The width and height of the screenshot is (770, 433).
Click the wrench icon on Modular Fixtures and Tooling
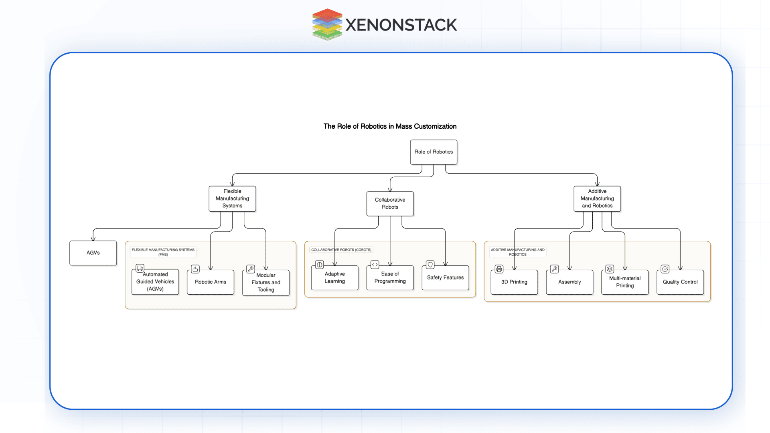251,269
